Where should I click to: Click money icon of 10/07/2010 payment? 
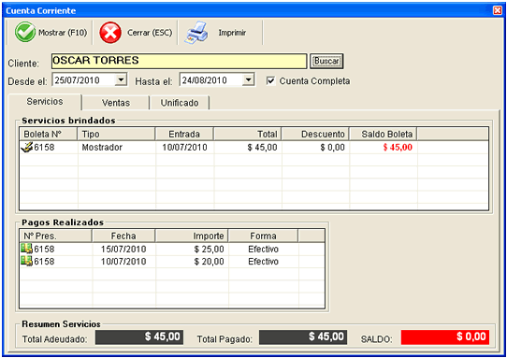[x=26, y=261]
